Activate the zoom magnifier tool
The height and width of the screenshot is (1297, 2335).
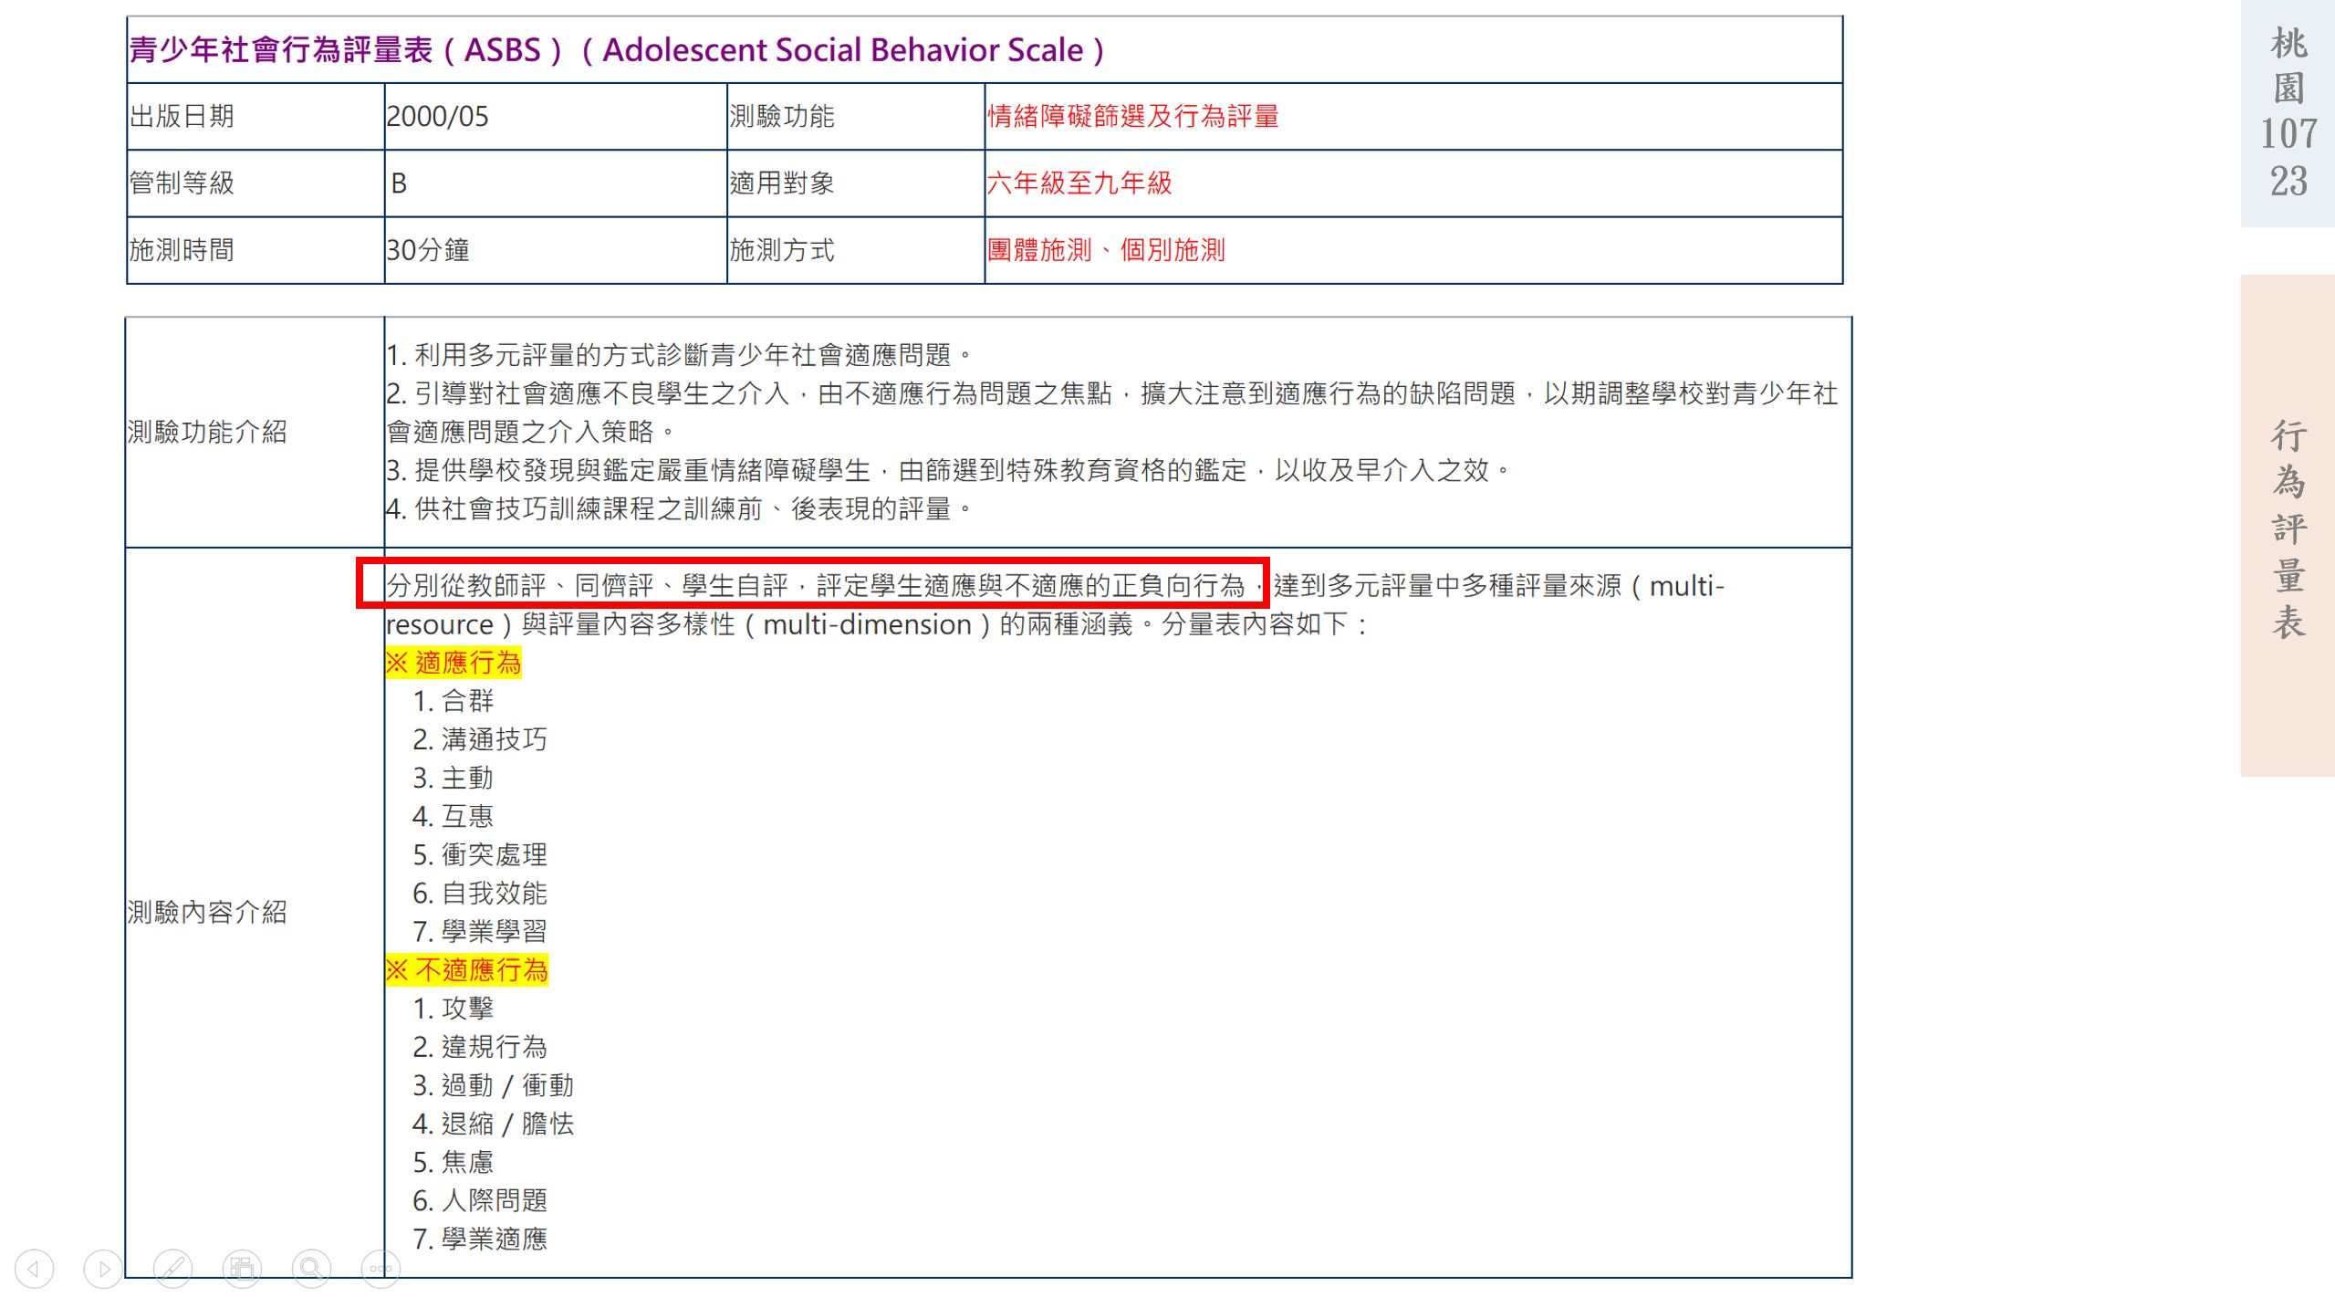point(311,1268)
